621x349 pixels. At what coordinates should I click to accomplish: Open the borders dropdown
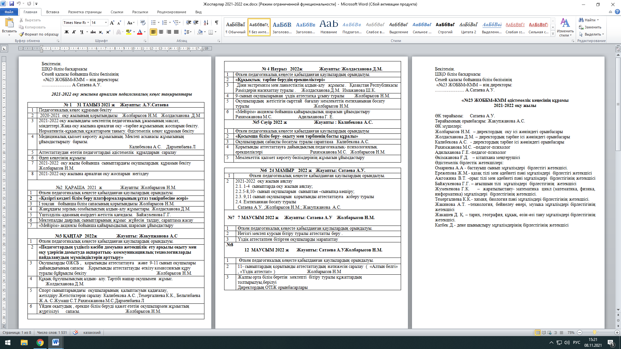(215, 32)
